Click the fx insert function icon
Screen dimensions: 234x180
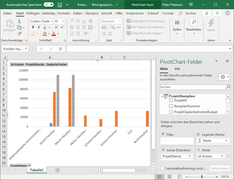click(61, 49)
